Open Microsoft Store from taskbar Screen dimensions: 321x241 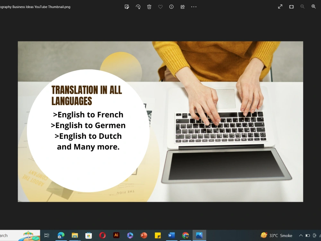(89, 236)
